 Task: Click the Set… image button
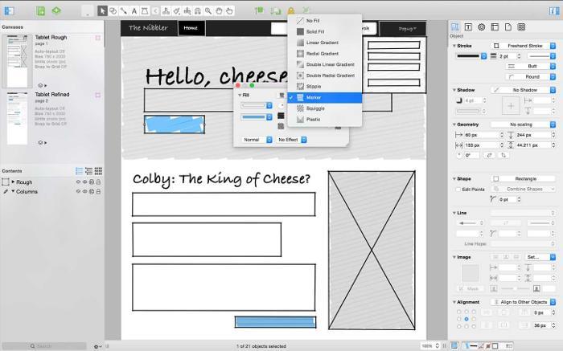(x=540, y=257)
